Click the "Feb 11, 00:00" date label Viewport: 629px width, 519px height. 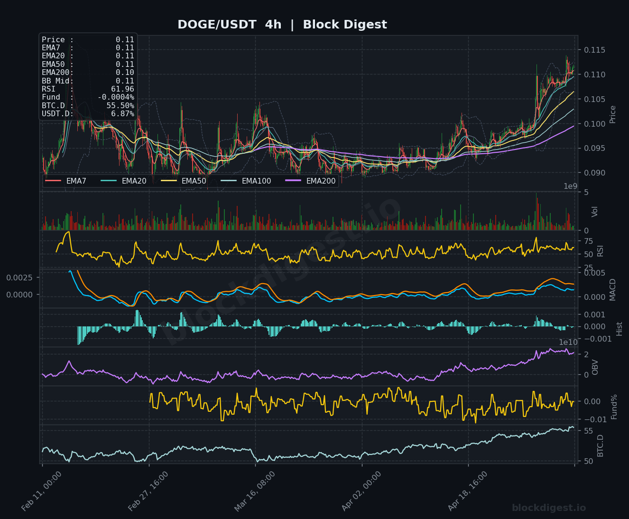[42, 491]
